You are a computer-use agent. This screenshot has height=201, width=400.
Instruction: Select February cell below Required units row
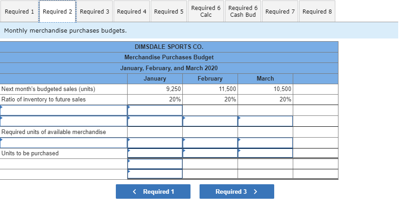click(210, 143)
